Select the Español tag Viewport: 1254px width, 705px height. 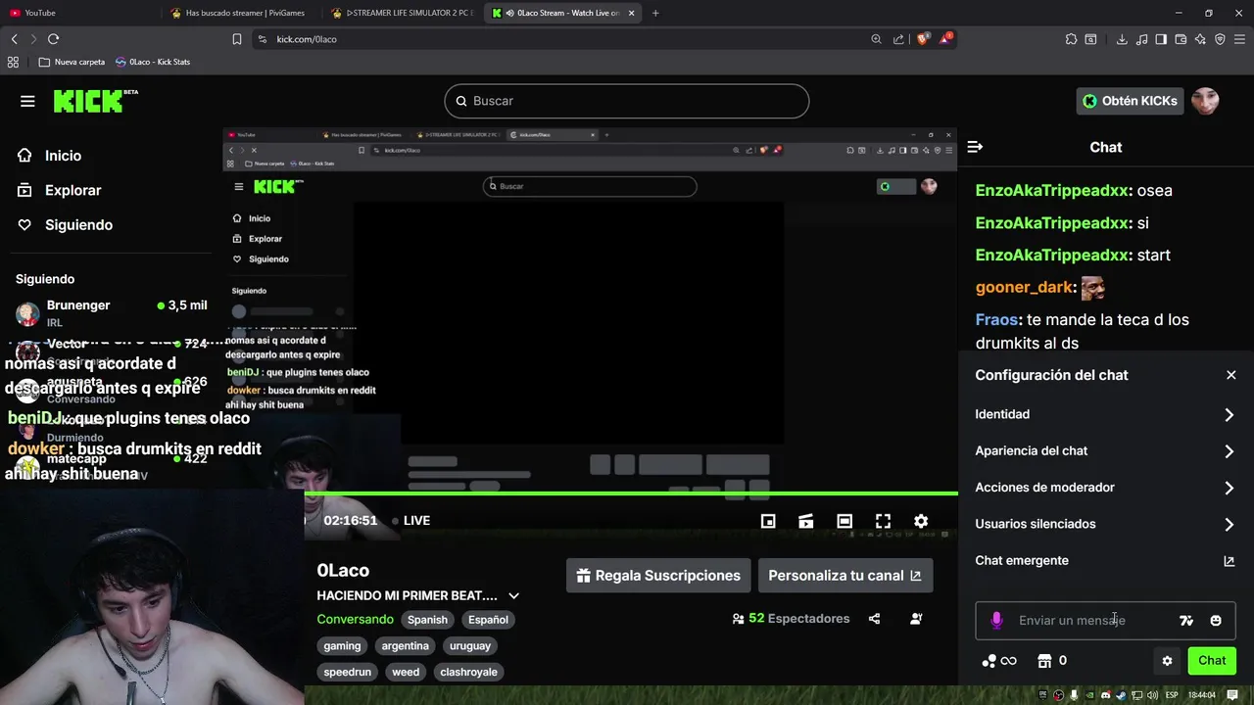(x=488, y=620)
